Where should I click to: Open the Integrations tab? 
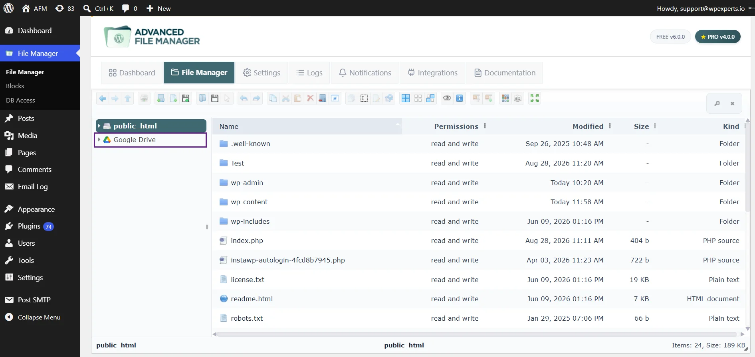(432, 73)
